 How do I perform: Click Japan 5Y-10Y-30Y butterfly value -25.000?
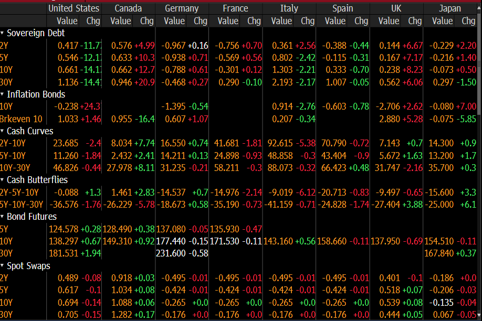pyautogui.click(x=439, y=204)
